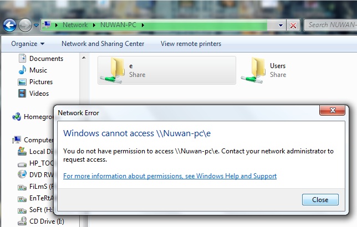Viewport: 357px width, 227px height.
Task: Open the address bar history dropdown
Action: coord(280,25)
